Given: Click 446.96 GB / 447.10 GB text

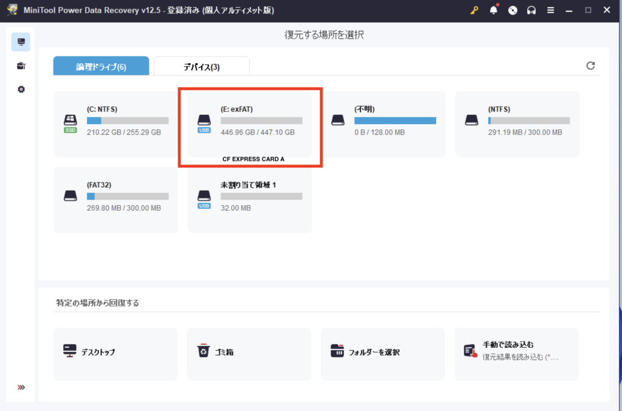Looking at the screenshot, I should (x=258, y=132).
